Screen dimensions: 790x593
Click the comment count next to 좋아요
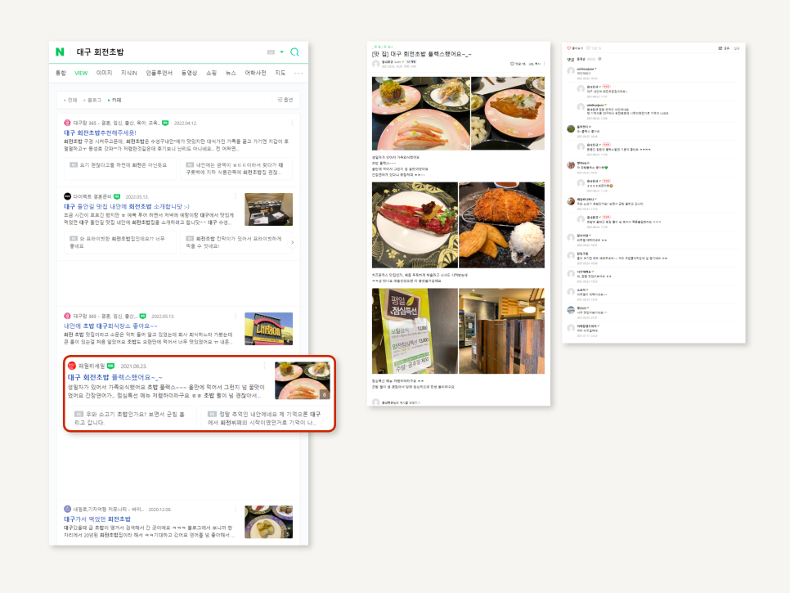pos(594,48)
